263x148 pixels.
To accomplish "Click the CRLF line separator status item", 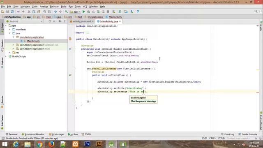I will (x=212, y=138).
